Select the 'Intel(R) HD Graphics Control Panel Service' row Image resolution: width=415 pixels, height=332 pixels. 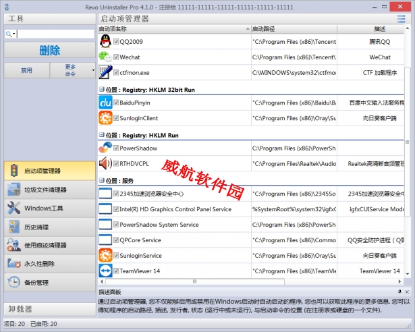(x=251, y=209)
